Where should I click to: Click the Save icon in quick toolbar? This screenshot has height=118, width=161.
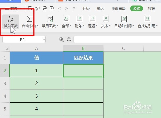point(30,8)
